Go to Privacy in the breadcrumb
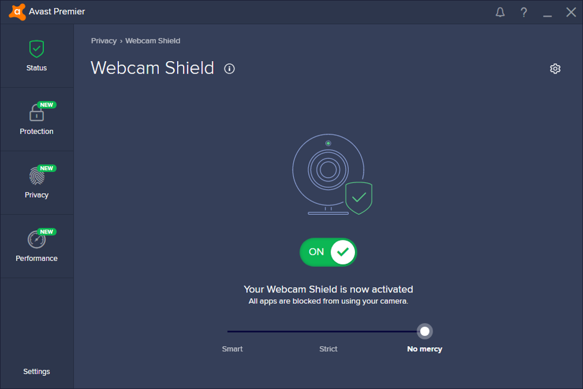 [x=103, y=41]
